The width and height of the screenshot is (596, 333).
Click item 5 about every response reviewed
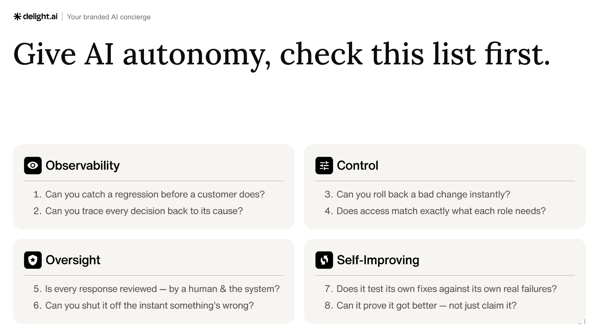[x=157, y=289]
